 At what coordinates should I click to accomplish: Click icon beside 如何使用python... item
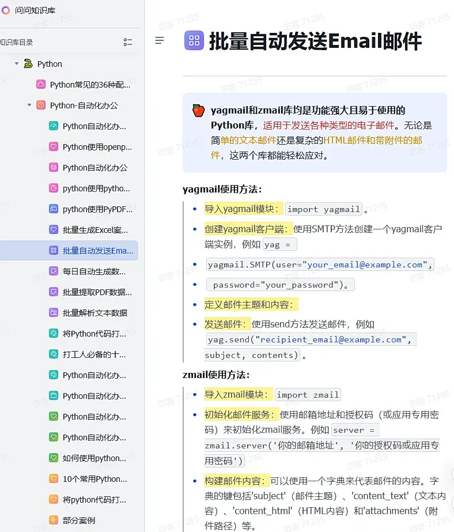click(x=54, y=458)
